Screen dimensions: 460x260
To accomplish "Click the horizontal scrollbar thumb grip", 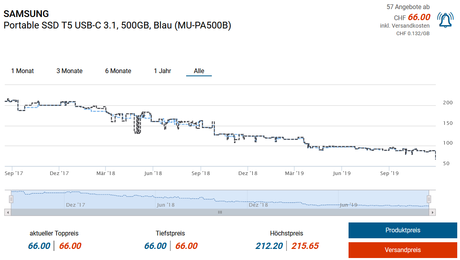I will pos(220,212).
